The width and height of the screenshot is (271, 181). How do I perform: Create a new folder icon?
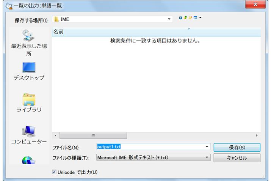(191, 18)
